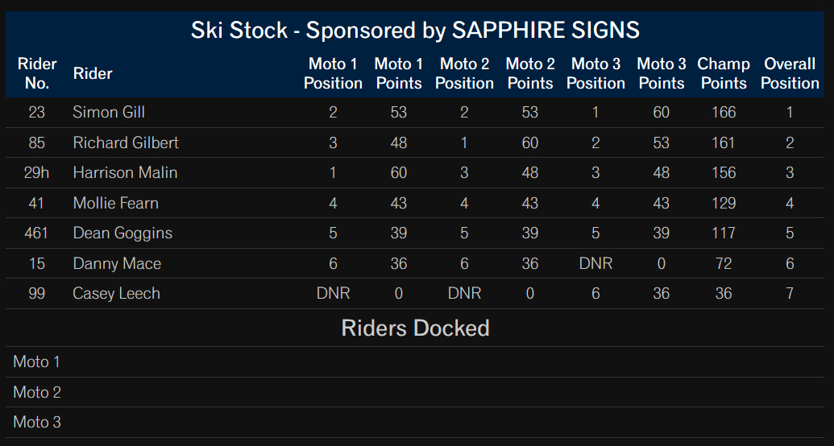Image resolution: width=834 pixels, height=446 pixels.
Task: Click the Moto 2 Points column header
Action: (529, 73)
